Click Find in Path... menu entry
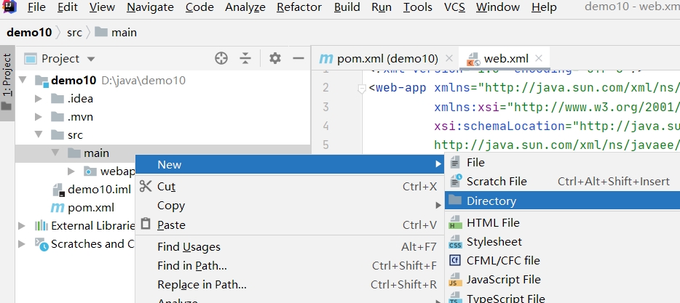Image resolution: width=680 pixels, height=303 pixels. point(191,265)
